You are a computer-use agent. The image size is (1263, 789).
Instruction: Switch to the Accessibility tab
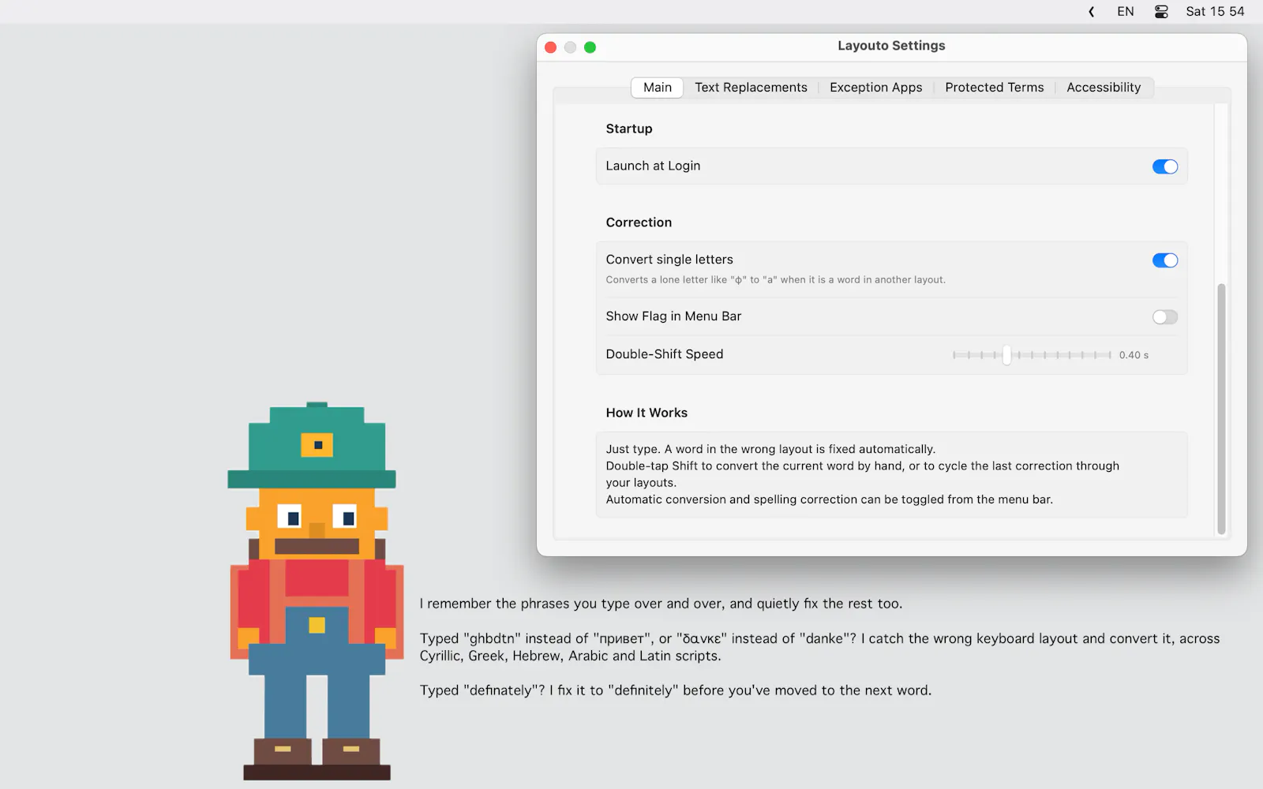click(1104, 88)
